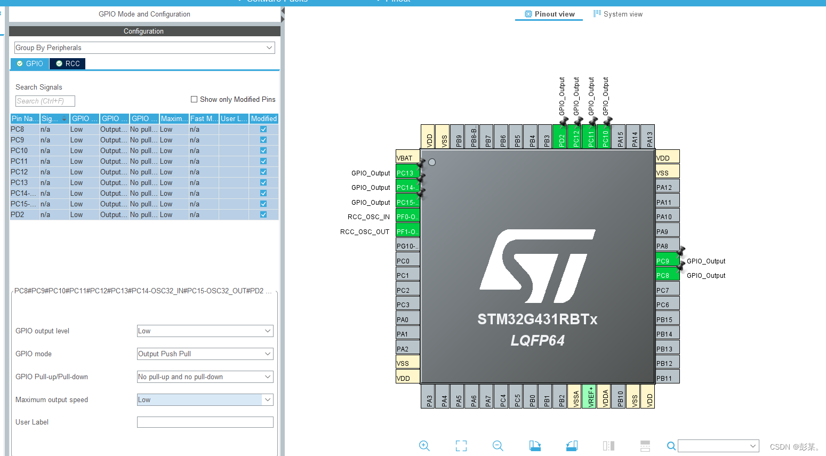Rotate chip view counter-clockwise icon
This screenshot has width=826, height=456.
(572, 446)
